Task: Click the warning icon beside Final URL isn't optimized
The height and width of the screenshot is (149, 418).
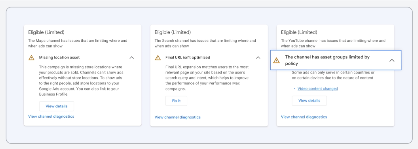Action: (x=158, y=57)
